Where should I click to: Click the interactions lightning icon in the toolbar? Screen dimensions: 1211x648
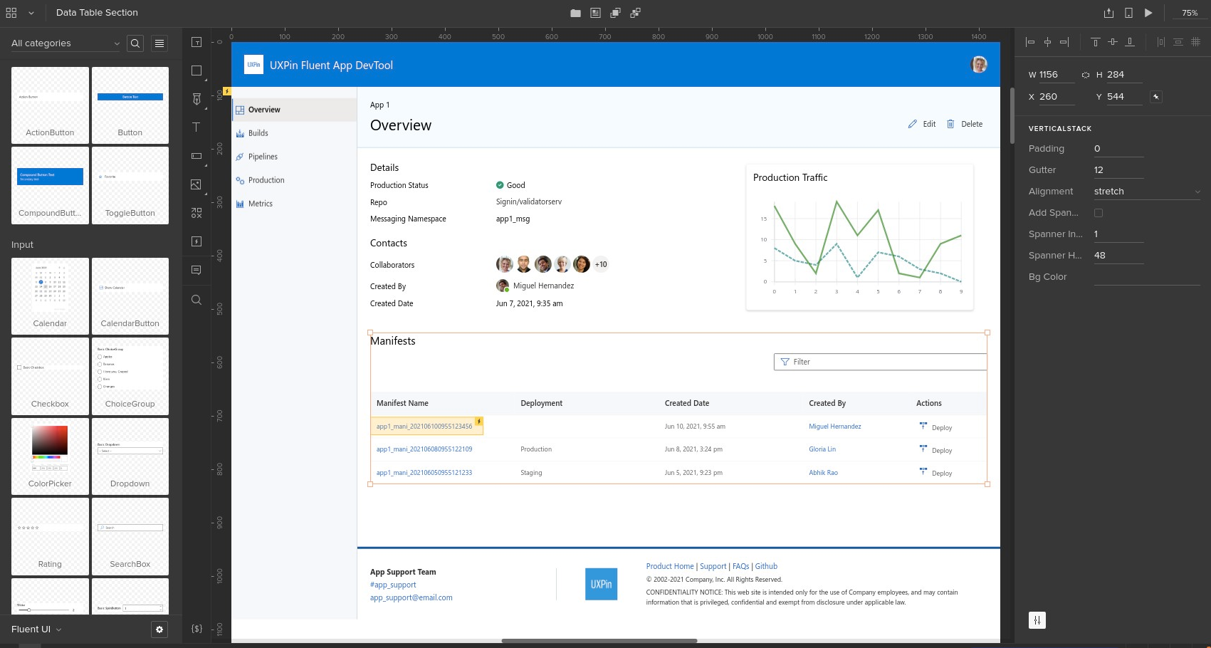pos(196,241)
